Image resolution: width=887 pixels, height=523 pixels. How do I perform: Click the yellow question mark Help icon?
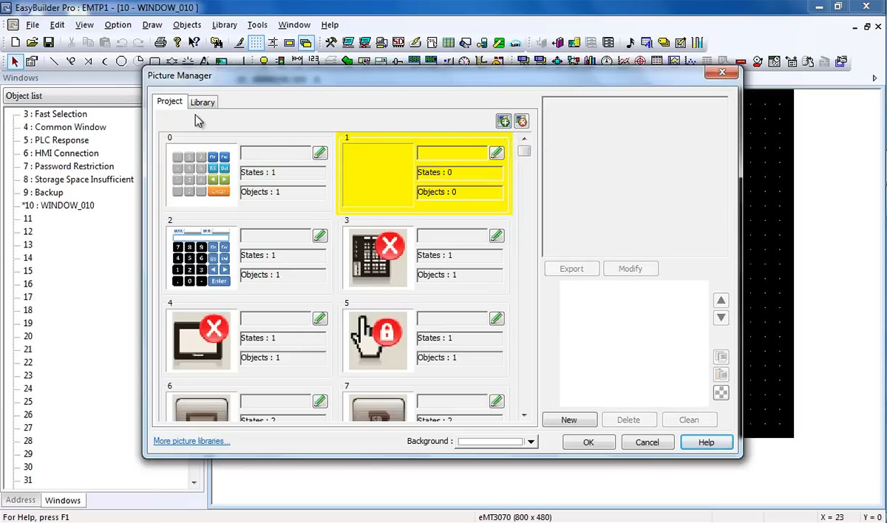coord(177,43)
